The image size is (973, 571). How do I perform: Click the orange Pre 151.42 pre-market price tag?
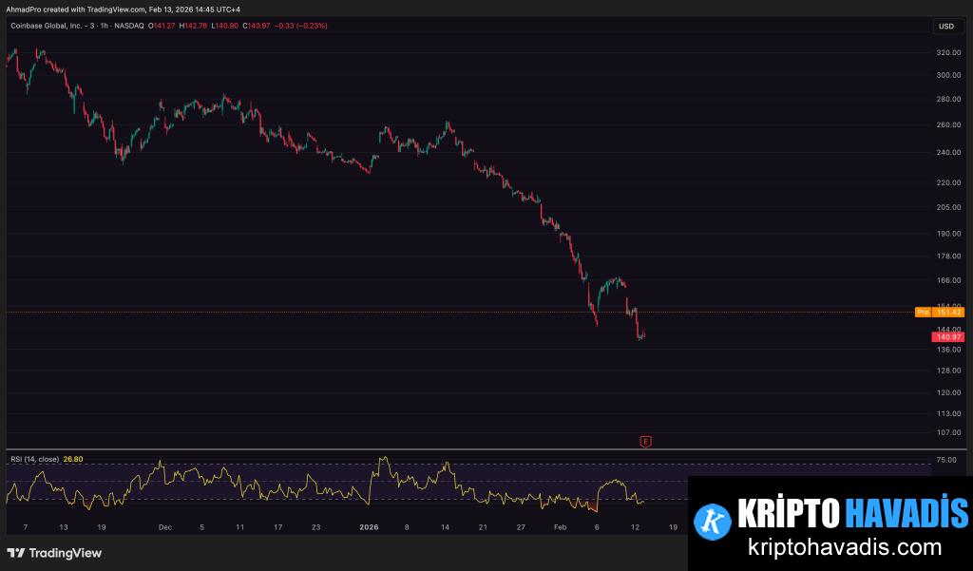click(939, 312)
